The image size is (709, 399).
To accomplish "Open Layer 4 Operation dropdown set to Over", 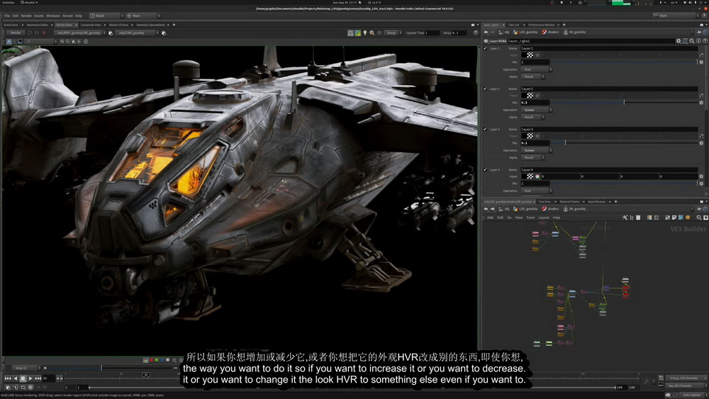I will click(x=536, y=191).
